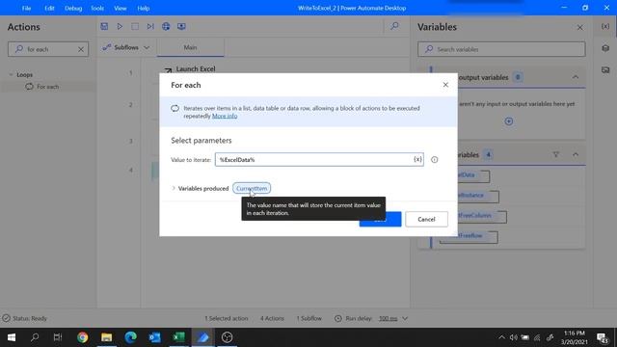Open the Edit menu

pyautogui.click(x=49, y=8)
